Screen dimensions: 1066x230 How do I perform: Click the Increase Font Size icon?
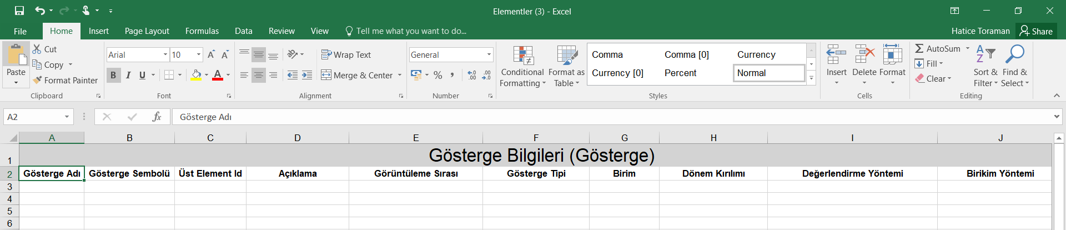click(x=211, y=54)
